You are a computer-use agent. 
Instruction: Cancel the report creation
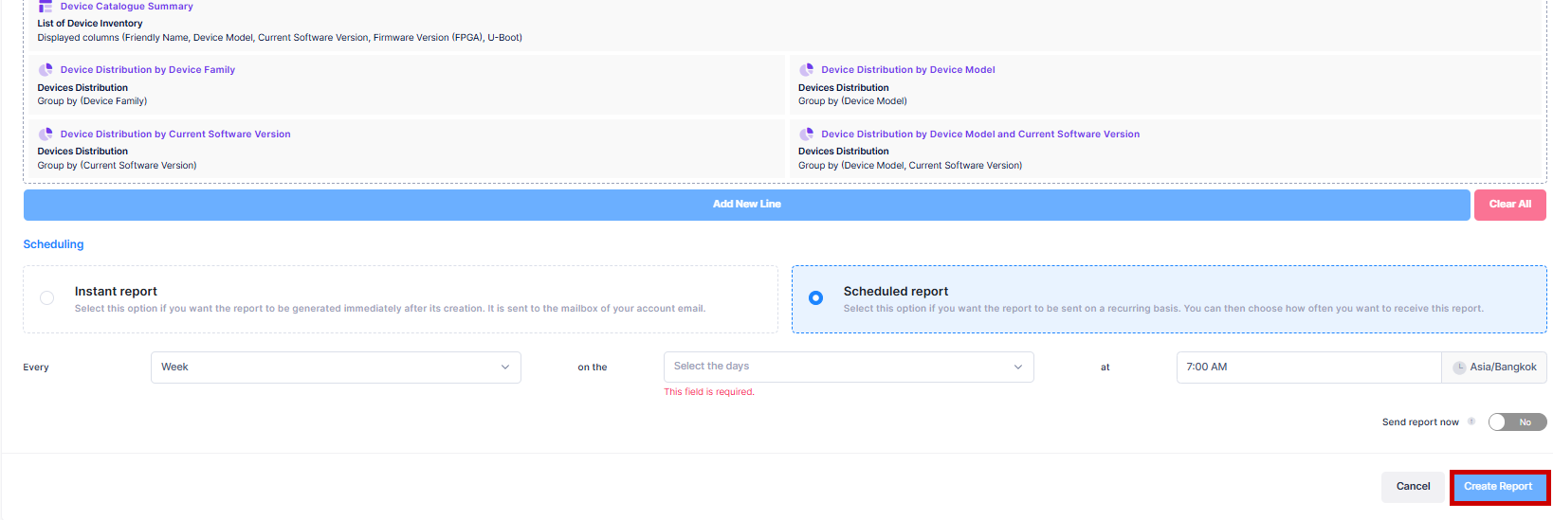[x=1413, y=487]
